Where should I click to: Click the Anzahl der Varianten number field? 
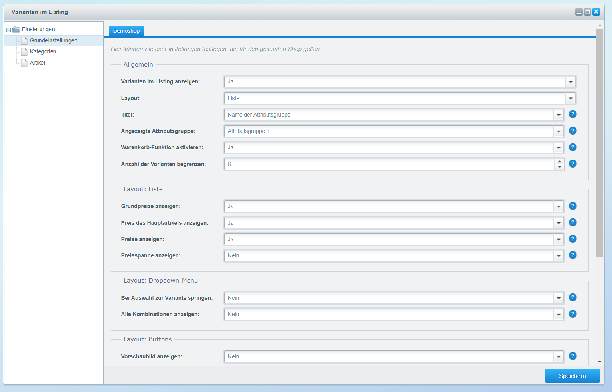tap(389, 164)
